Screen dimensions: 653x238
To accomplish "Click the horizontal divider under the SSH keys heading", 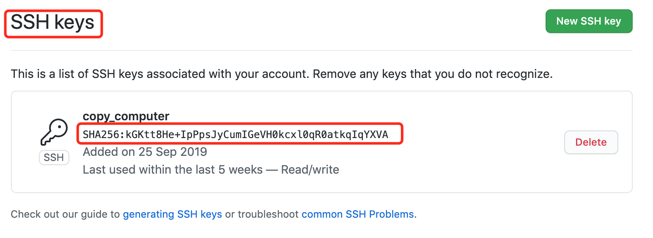I will [x=321, y=50].
